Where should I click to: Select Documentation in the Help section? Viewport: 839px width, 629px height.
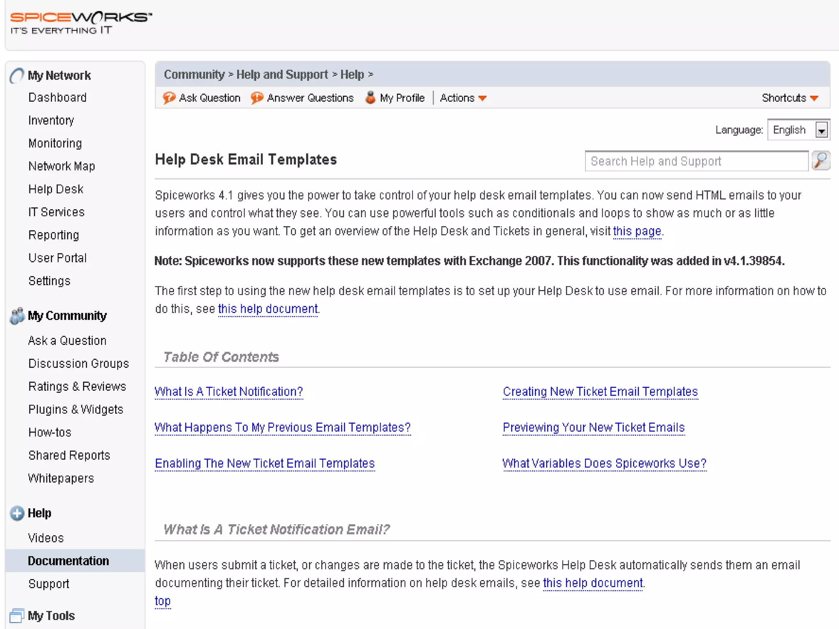tap(68, 561)
